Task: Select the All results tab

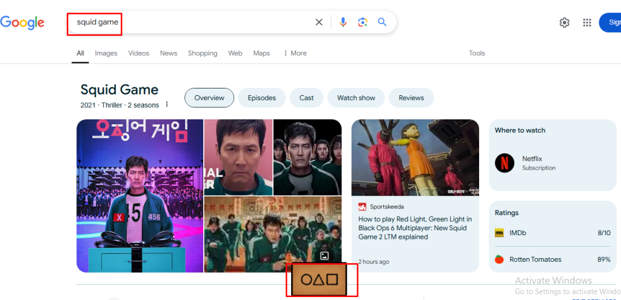Action: click(81, 53)
